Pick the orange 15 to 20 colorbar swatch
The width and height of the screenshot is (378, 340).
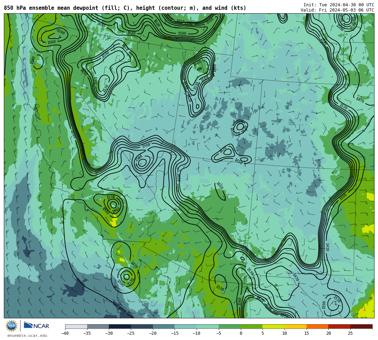[x=317, y=326]
